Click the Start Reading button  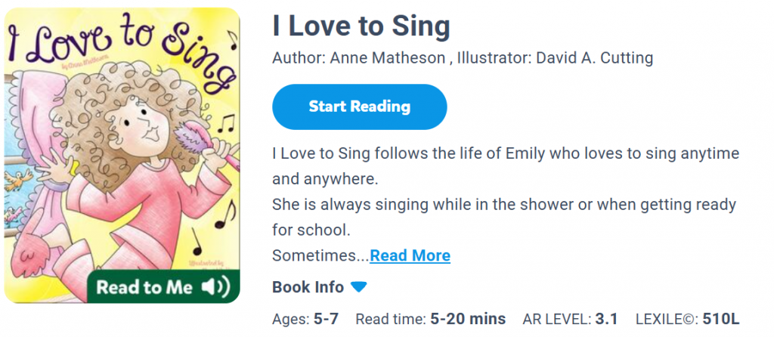[x=359, y=107]
